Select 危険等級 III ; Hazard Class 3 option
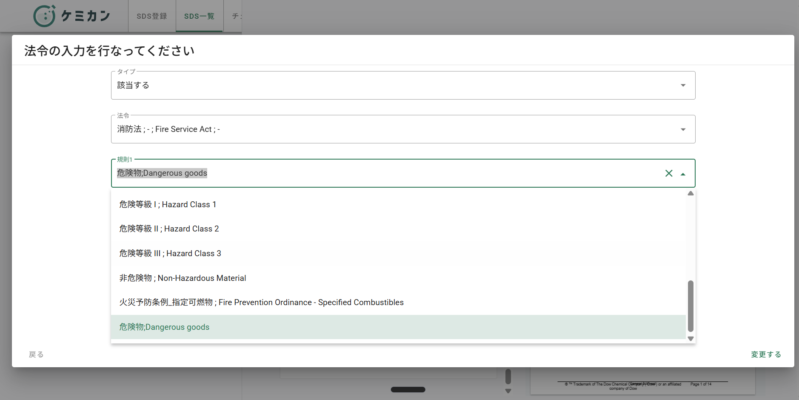The image size is (799, 400). pyautogui.click(x=398, y=254)
